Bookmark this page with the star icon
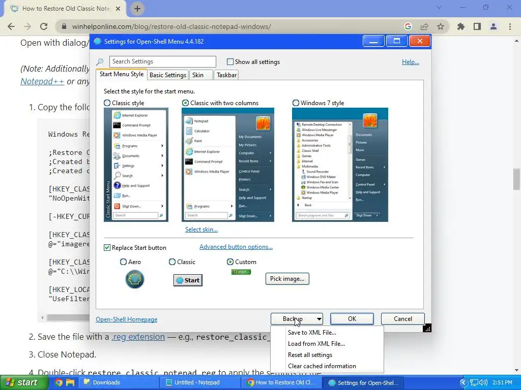The image size is (521, 390). click(441, 26)
